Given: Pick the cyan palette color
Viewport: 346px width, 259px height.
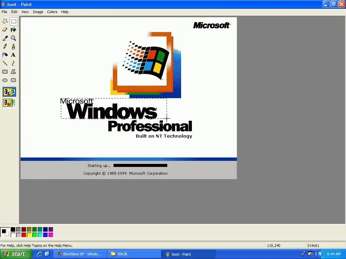Looking at the screenshot, I should point(40,235).
